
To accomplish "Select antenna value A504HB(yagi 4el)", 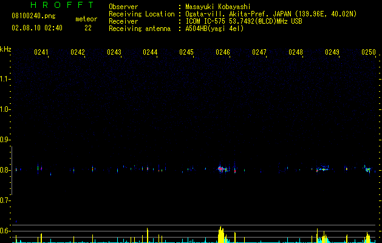I will pos(214,29).
